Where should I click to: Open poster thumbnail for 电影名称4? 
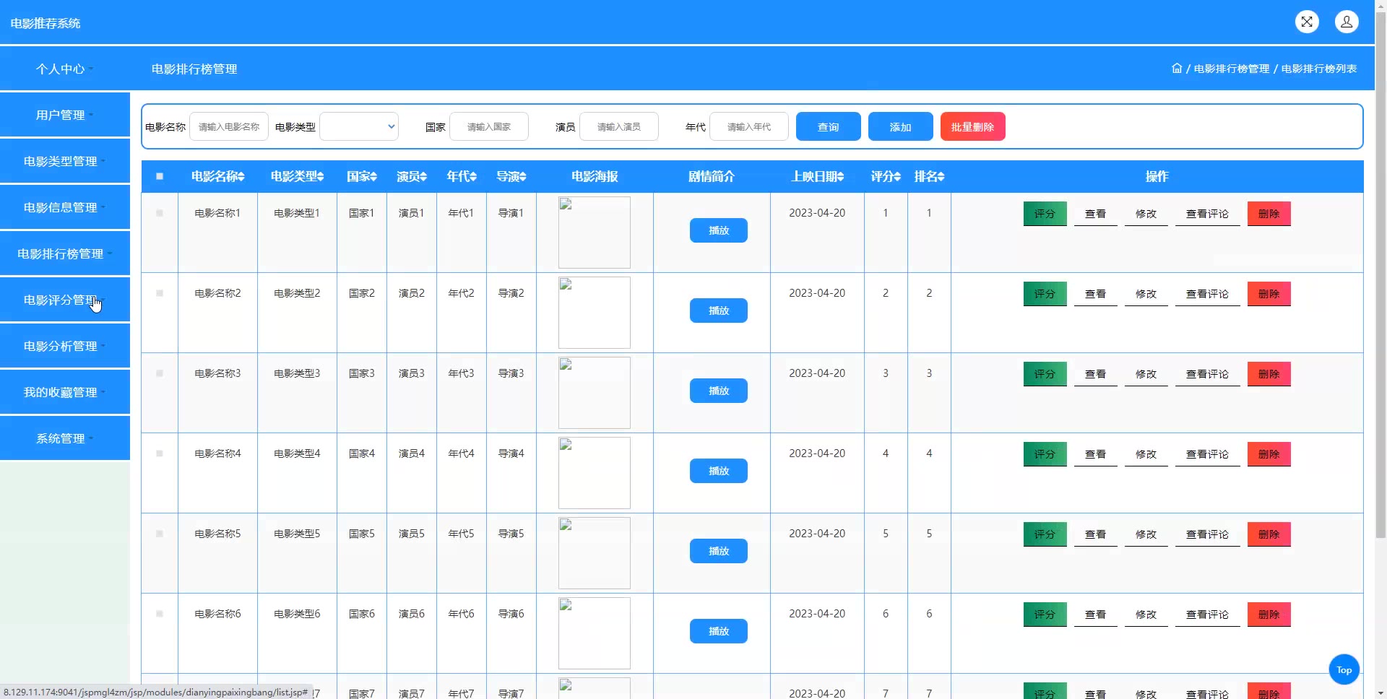(x=595, y=473)
